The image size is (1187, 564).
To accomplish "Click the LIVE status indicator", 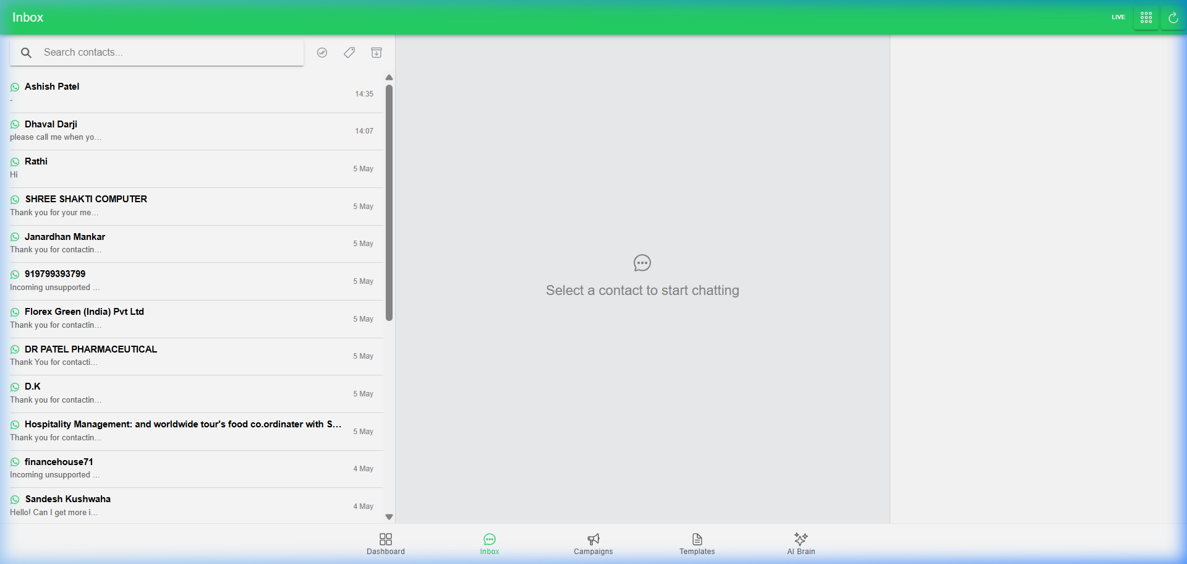I will click(x=1118, y=17).
